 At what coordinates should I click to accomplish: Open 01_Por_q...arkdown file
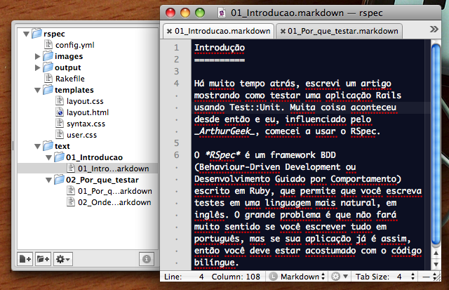pos(115,191)
